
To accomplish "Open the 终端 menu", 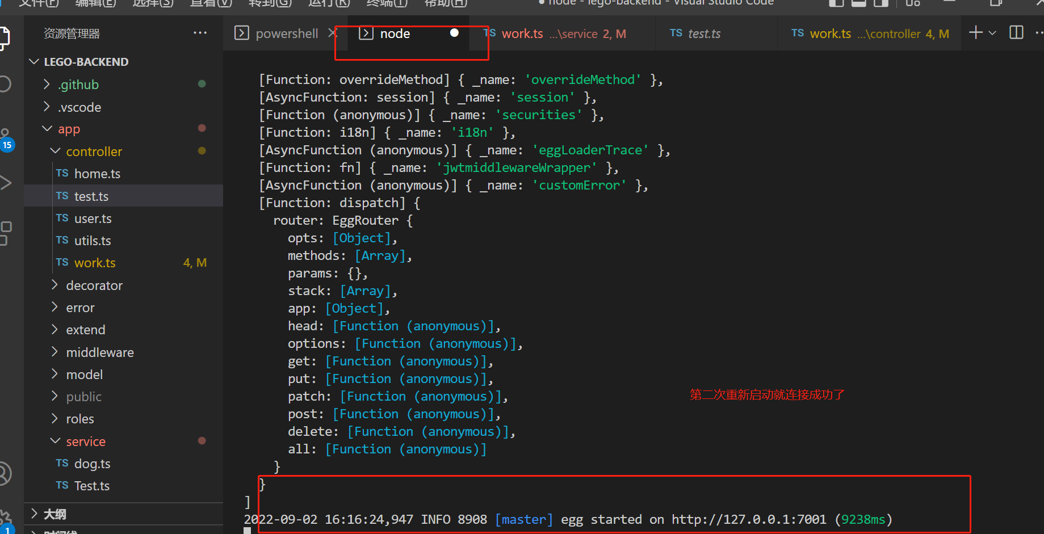I will tap(387, 3).
